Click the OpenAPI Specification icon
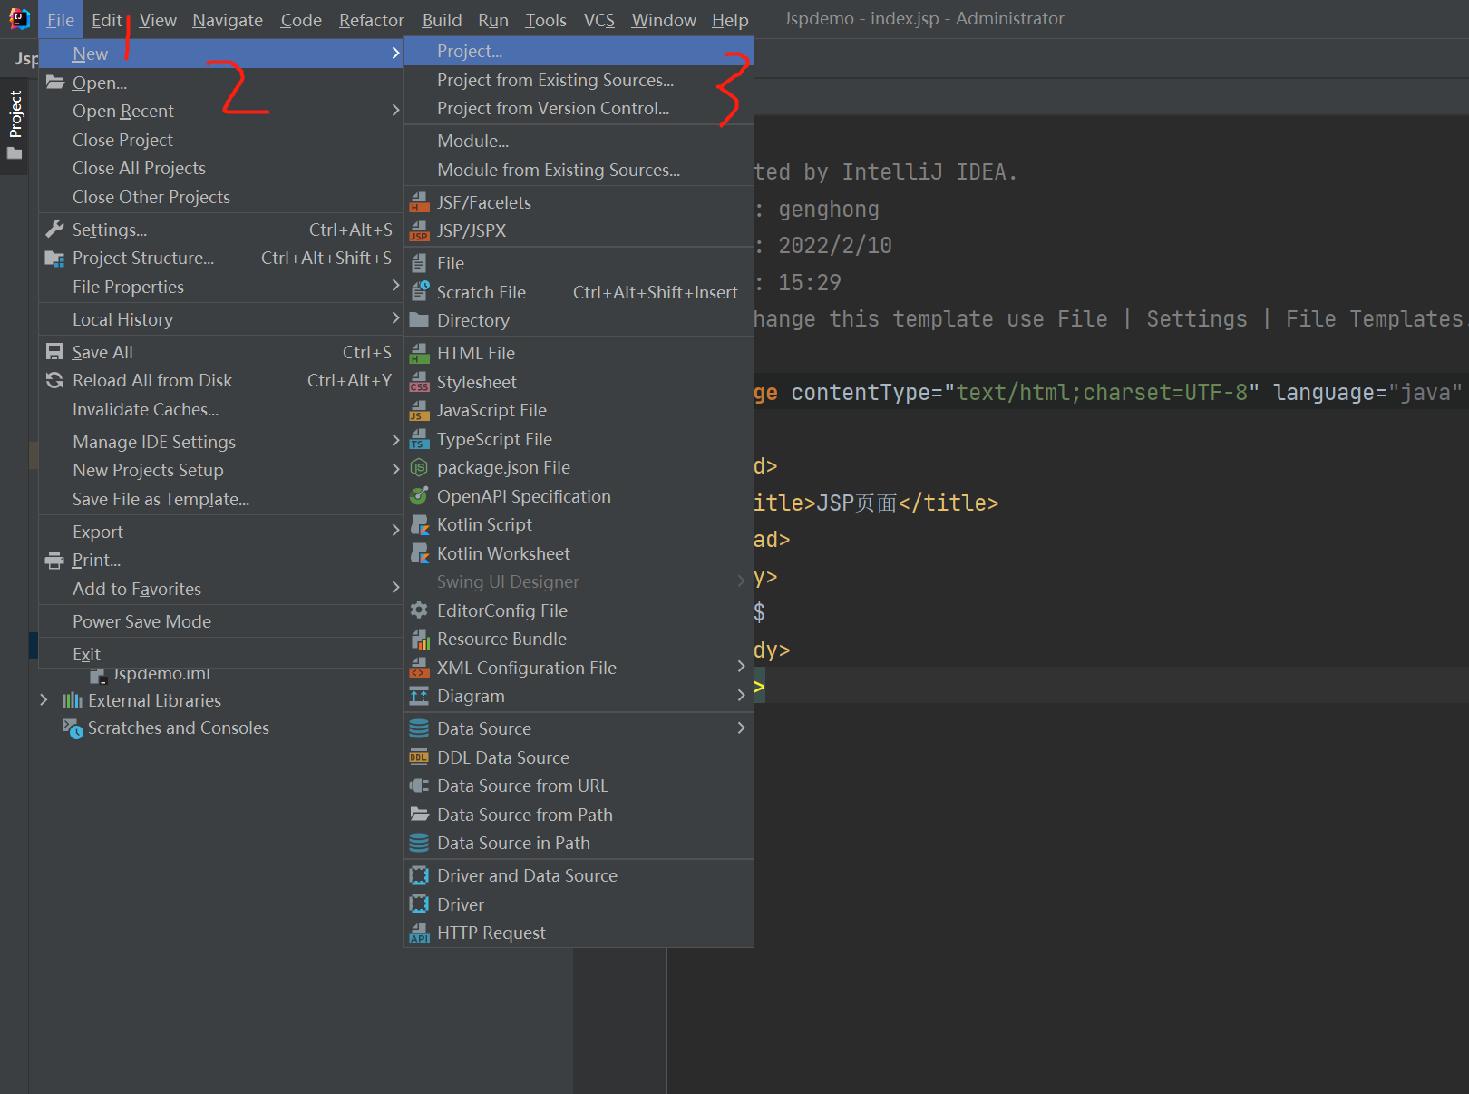 pyautogui.click(x=419, y=496)
